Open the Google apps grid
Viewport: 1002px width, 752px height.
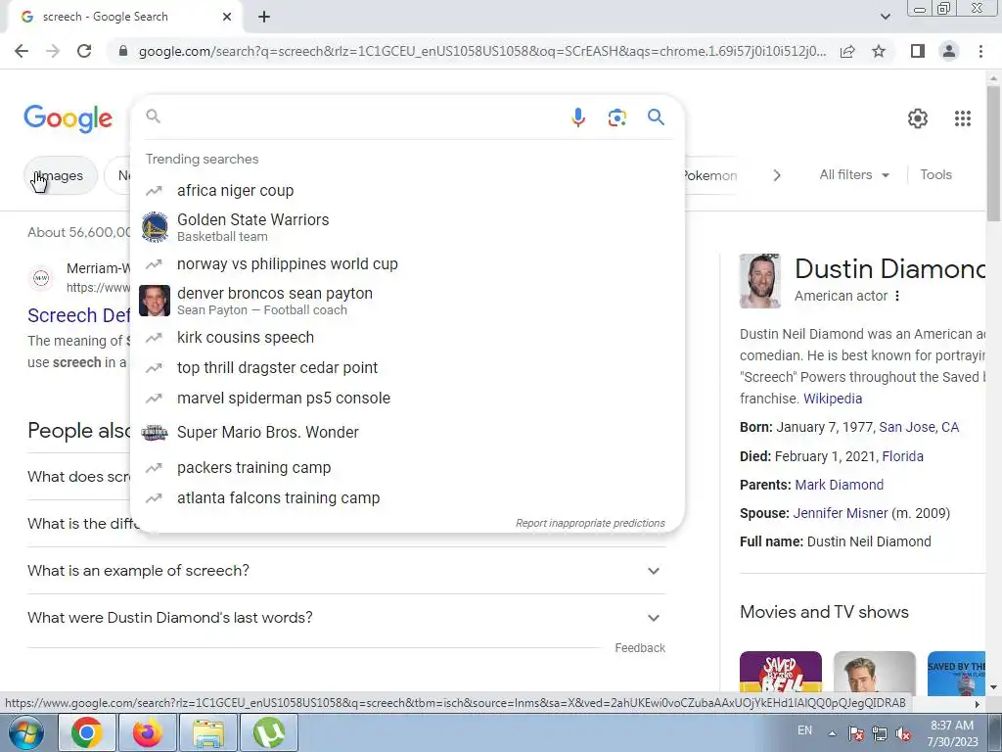(963, 118)
